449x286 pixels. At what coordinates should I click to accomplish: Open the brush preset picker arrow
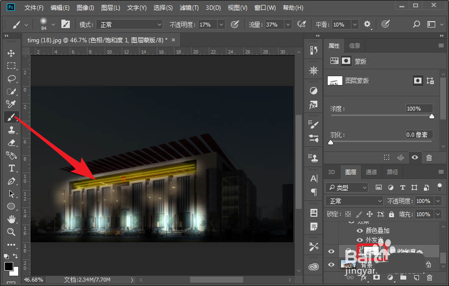[53, 25]
